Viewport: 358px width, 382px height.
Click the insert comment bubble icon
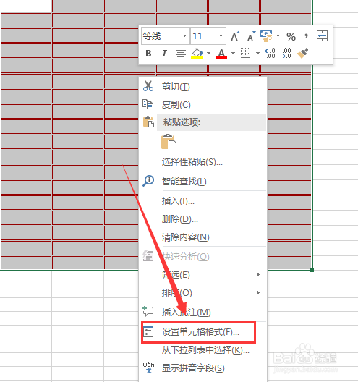tap(148, 311)
